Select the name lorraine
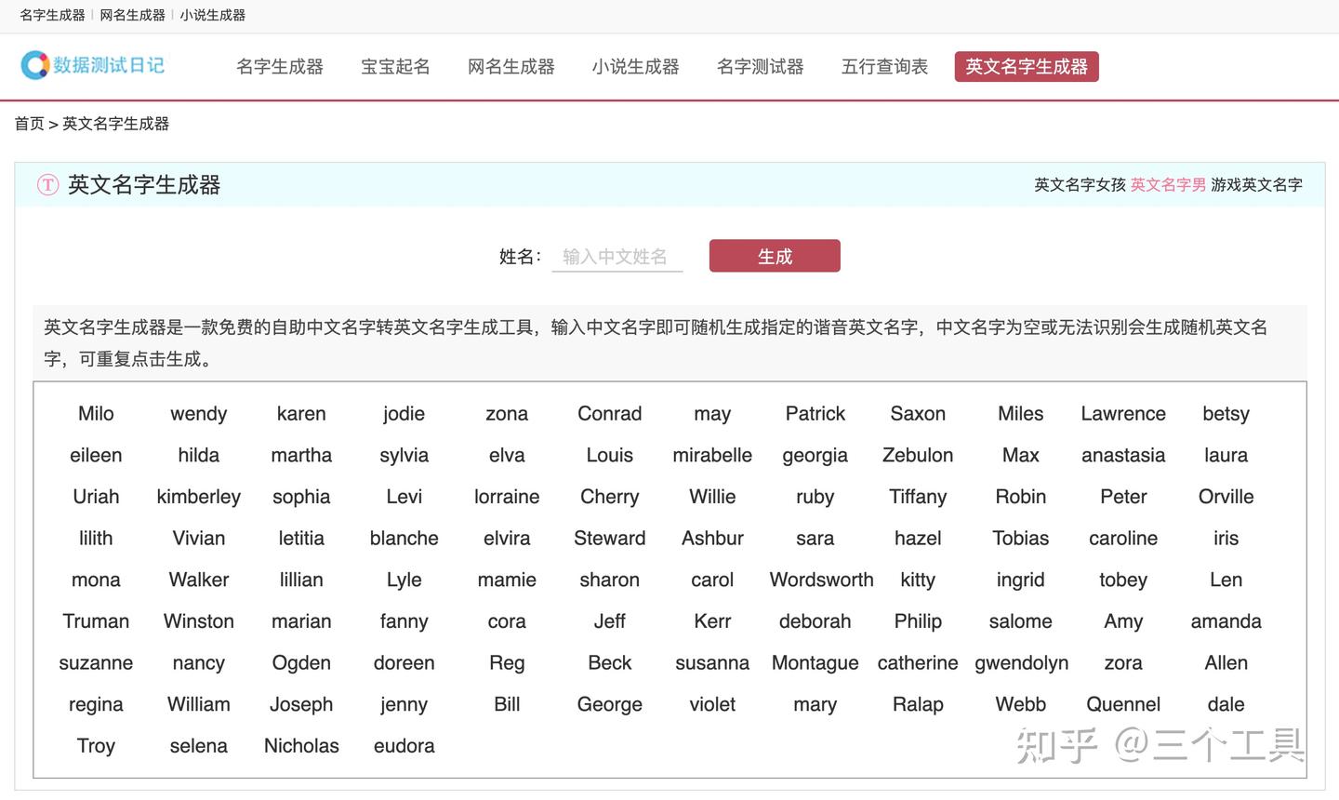Image resolution: width=1339 pixels, height=800 pixels. click(507, 497)
